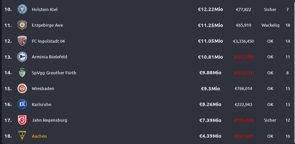The width and height of the screenshot is (295, 144).
Task: Click the SpVgg Greuther Fürth crest
Action: click(22, 72)
